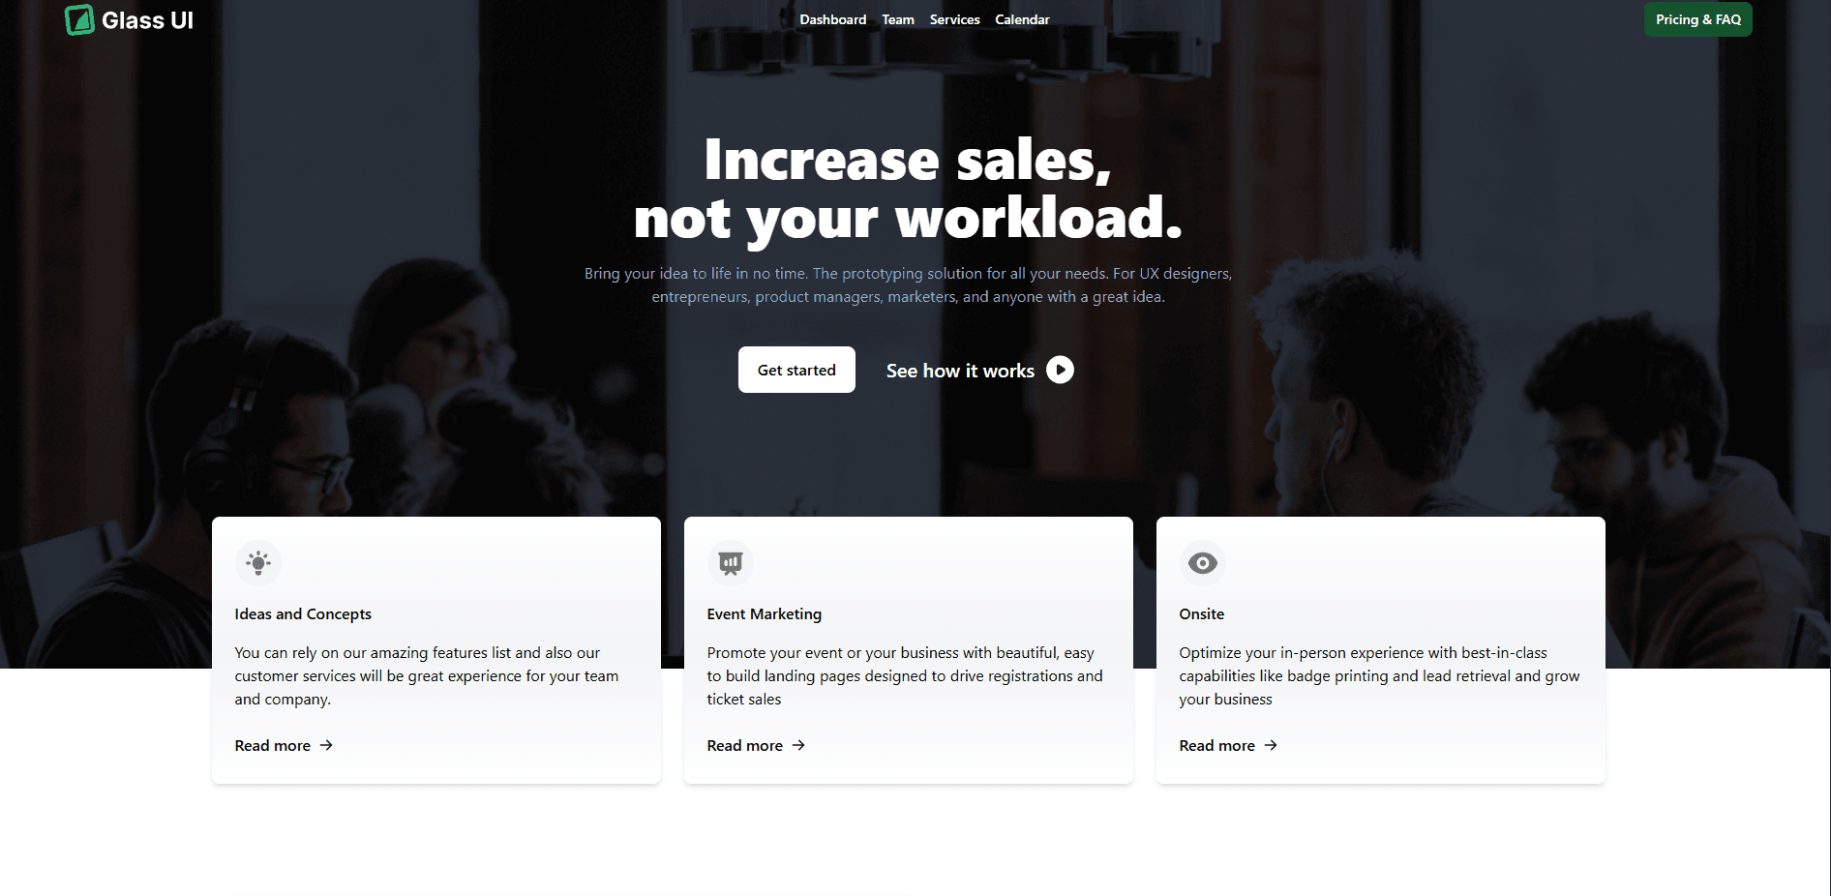This screenshot has height=896, width=1831.
Task: Click the Ideas and Concepts card title
Action: [303, 613]
